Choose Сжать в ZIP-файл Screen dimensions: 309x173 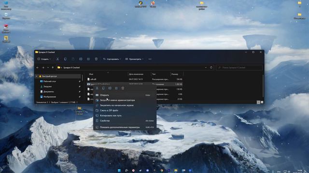coord(125,111)
